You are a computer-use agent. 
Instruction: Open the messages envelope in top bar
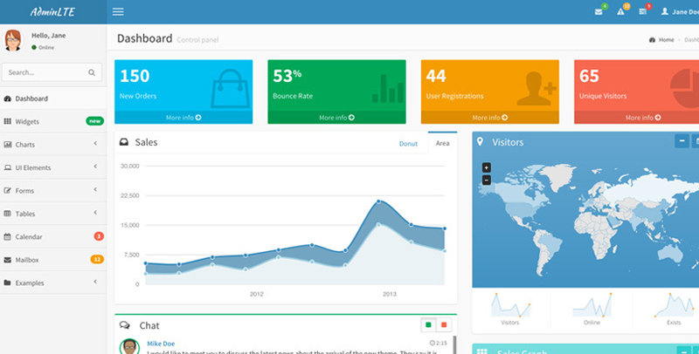coord(599,12)
